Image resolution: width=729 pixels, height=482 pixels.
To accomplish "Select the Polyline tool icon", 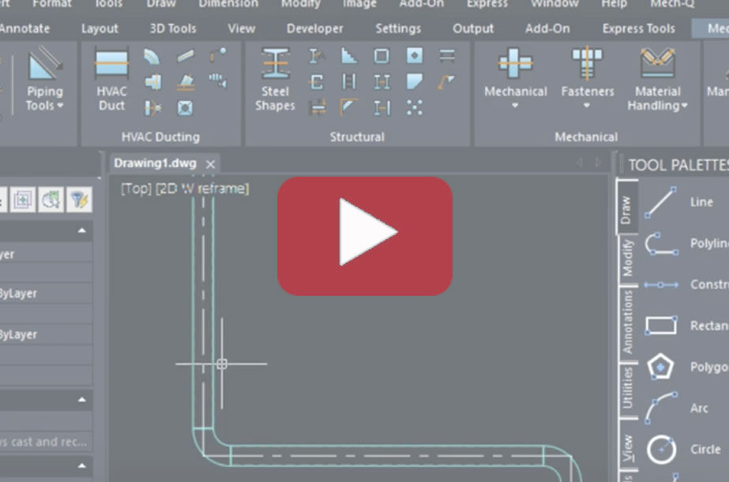I will click(660, 243).
